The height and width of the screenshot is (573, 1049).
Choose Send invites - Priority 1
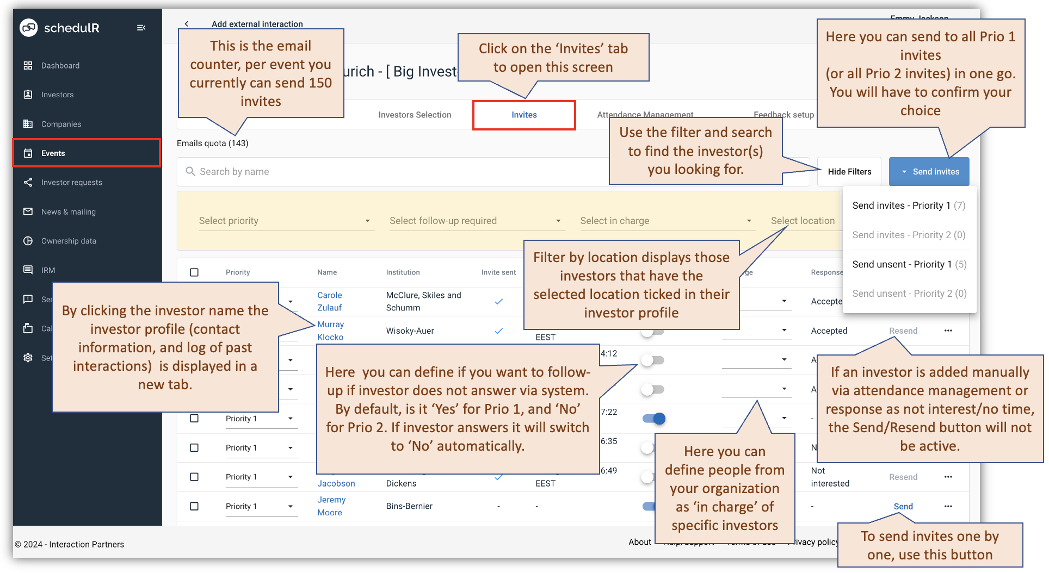(906, 205)
